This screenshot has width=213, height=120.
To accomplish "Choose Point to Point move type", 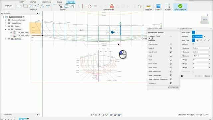I will click(205, 40).
